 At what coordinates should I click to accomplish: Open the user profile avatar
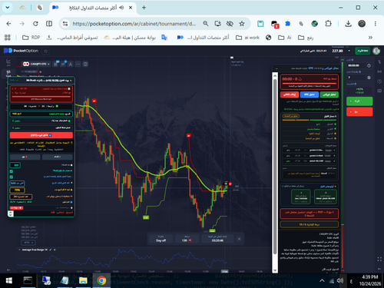376,51
